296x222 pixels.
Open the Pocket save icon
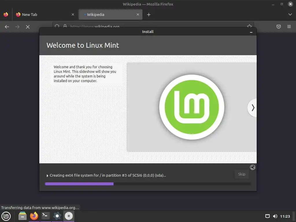(278, 27)
